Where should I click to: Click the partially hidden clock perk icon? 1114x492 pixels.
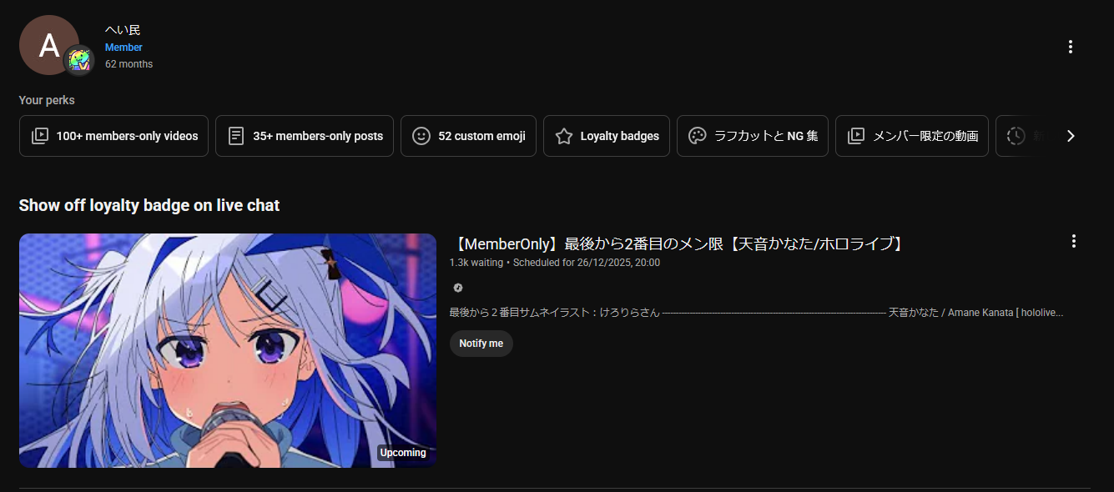point(1016,136)
